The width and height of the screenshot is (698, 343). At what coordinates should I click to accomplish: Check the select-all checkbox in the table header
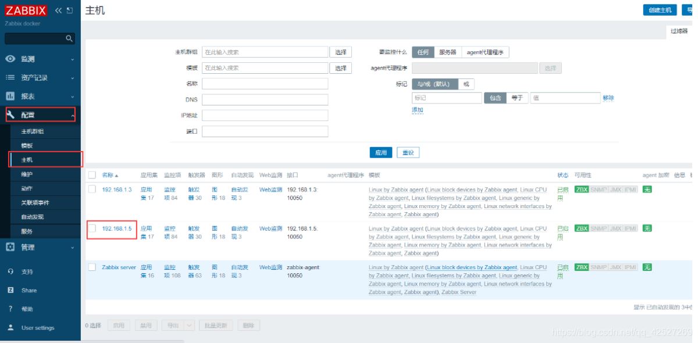91,174
